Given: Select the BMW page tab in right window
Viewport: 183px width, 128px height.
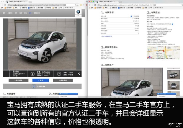Looking at the screenshot, I should click(107, 2).
